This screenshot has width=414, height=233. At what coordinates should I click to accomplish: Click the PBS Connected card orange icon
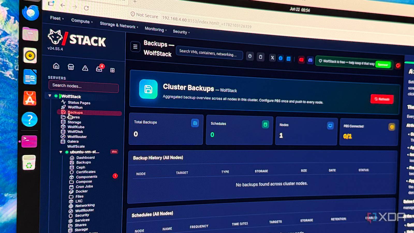(x=392, y=127)
